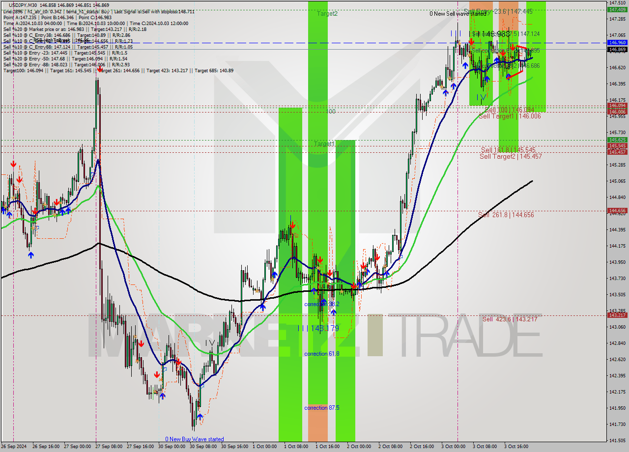Click the 'correction 61.8' label

pos(322,354)
